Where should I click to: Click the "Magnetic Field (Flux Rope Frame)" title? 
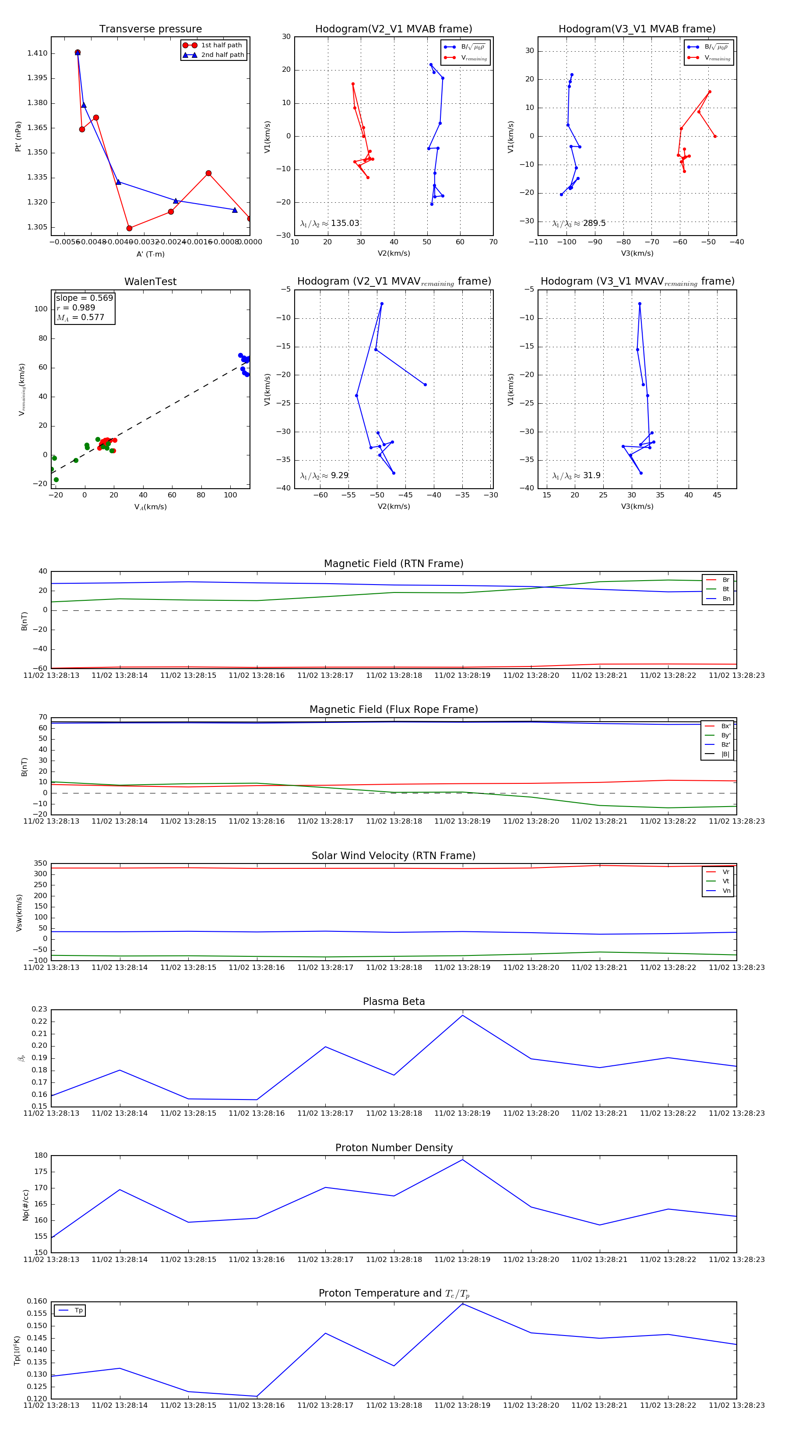point(394,709)
